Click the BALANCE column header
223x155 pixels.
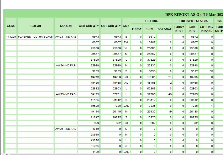pyautogui.click(x=165, y=29)
